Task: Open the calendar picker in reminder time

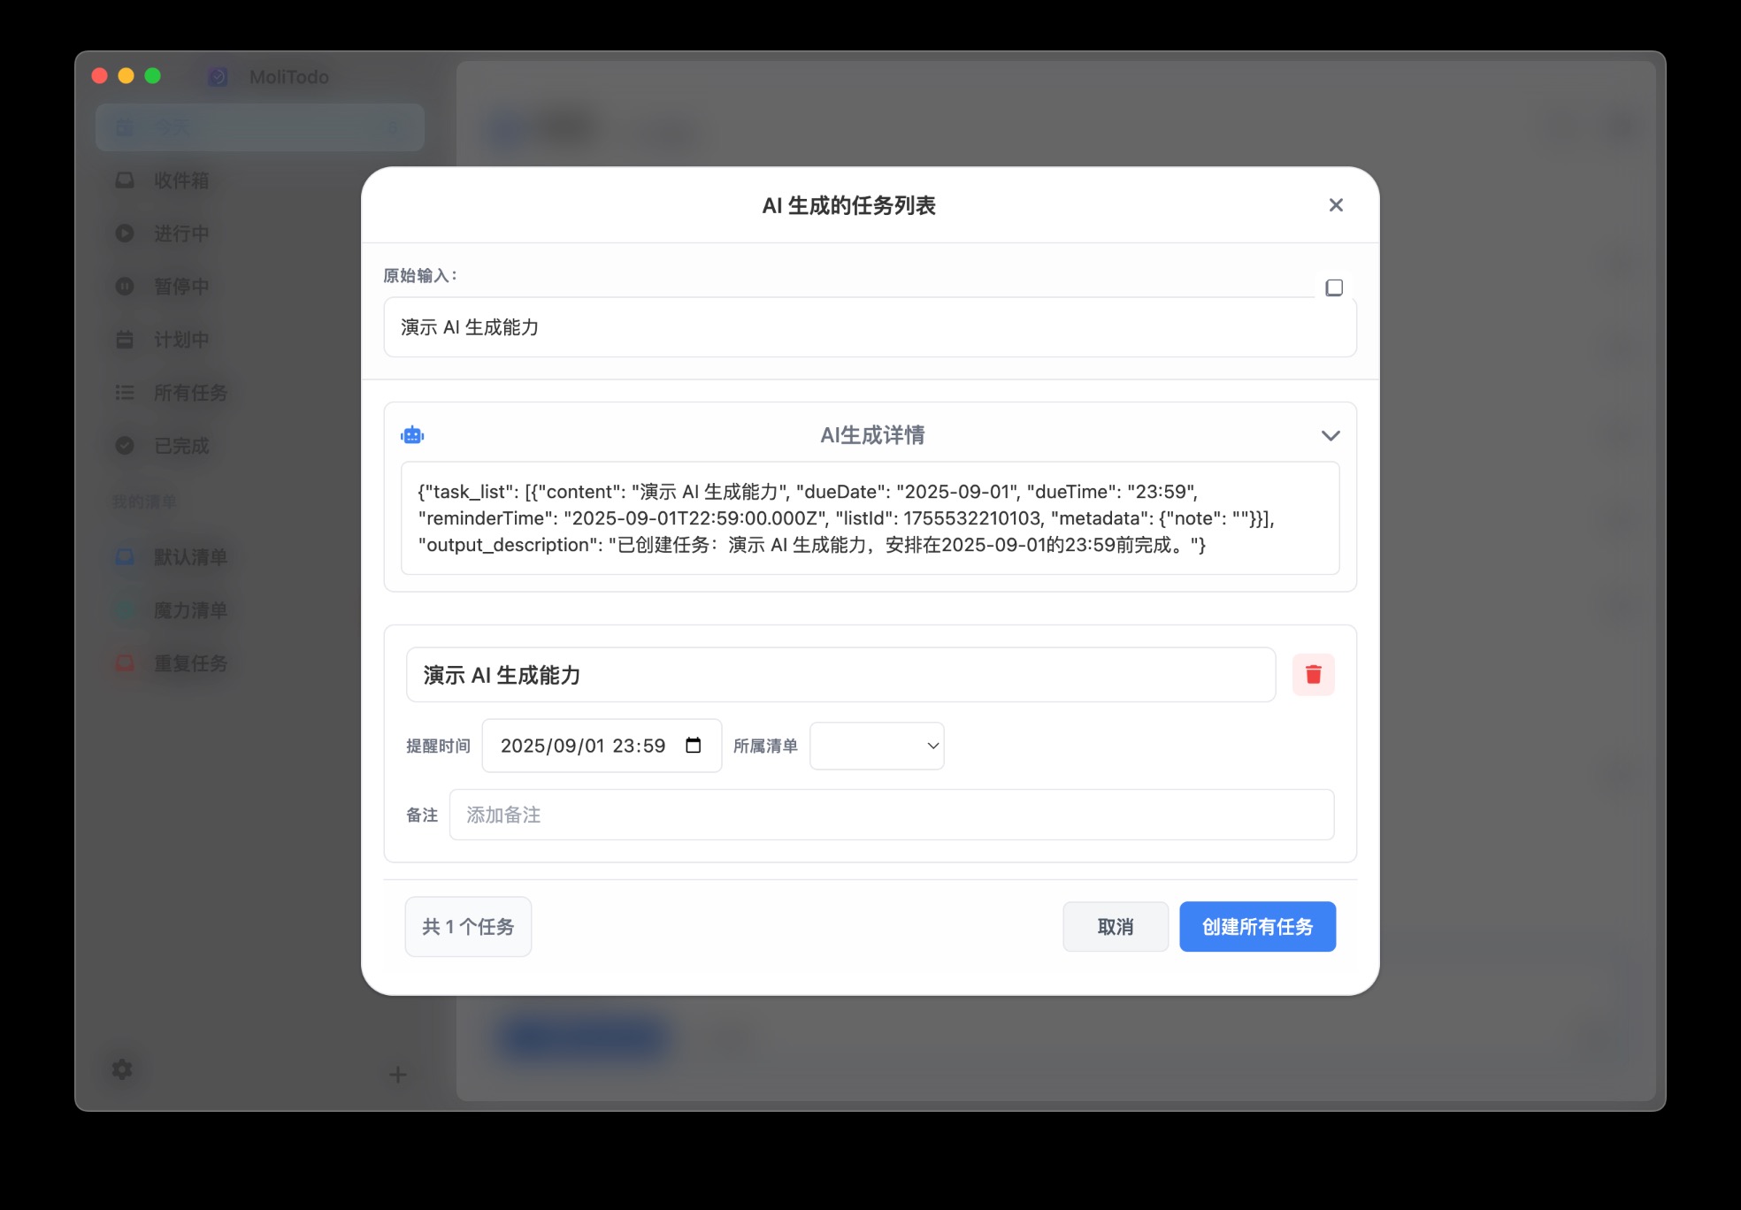Action: (x=694, y=746)
